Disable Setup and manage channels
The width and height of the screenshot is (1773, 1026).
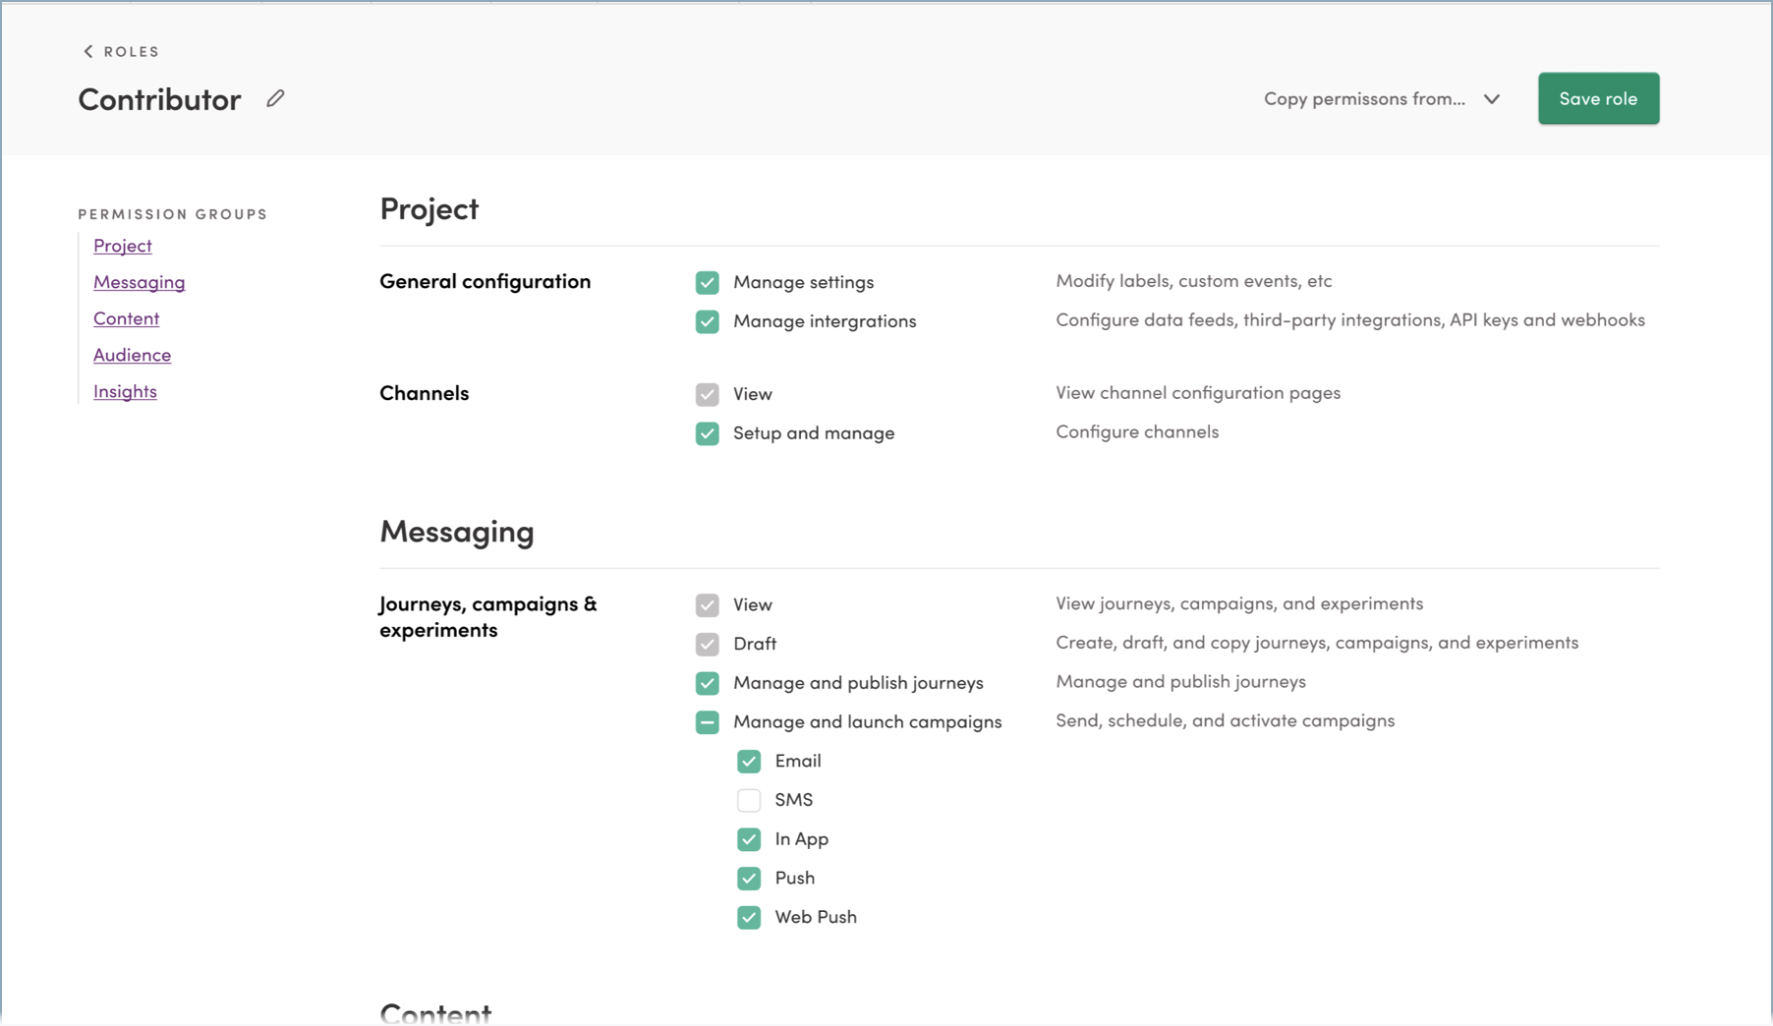[707, 433]
